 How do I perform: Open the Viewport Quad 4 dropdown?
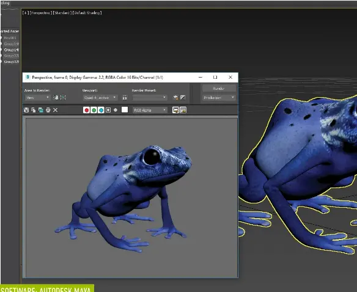(100, 98)
